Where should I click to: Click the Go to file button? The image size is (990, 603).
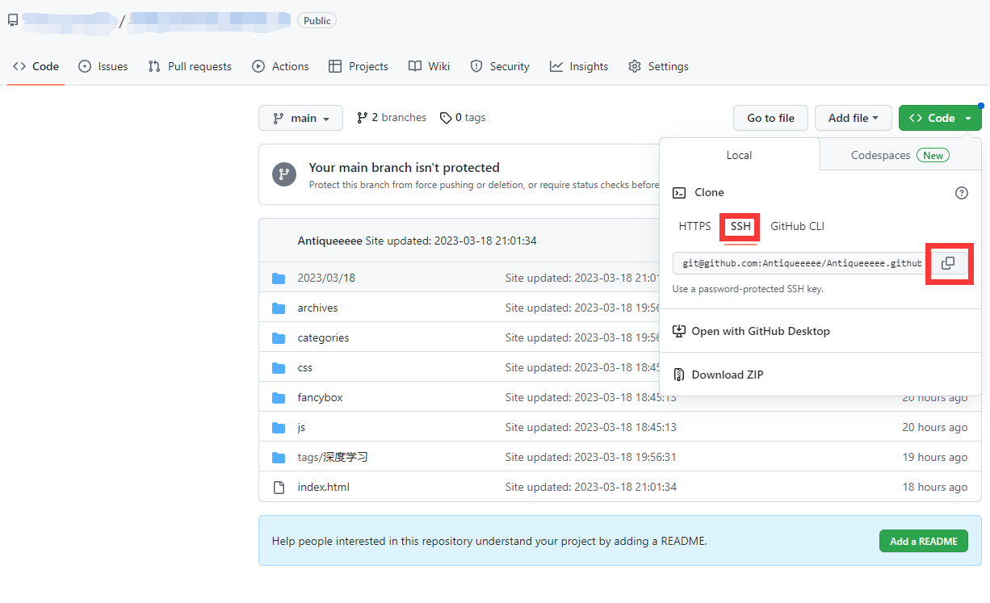pos(770,118)
